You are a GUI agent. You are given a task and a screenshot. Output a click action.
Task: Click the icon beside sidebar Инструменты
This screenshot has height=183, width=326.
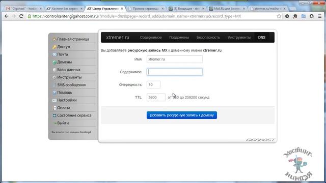(55, 77)
